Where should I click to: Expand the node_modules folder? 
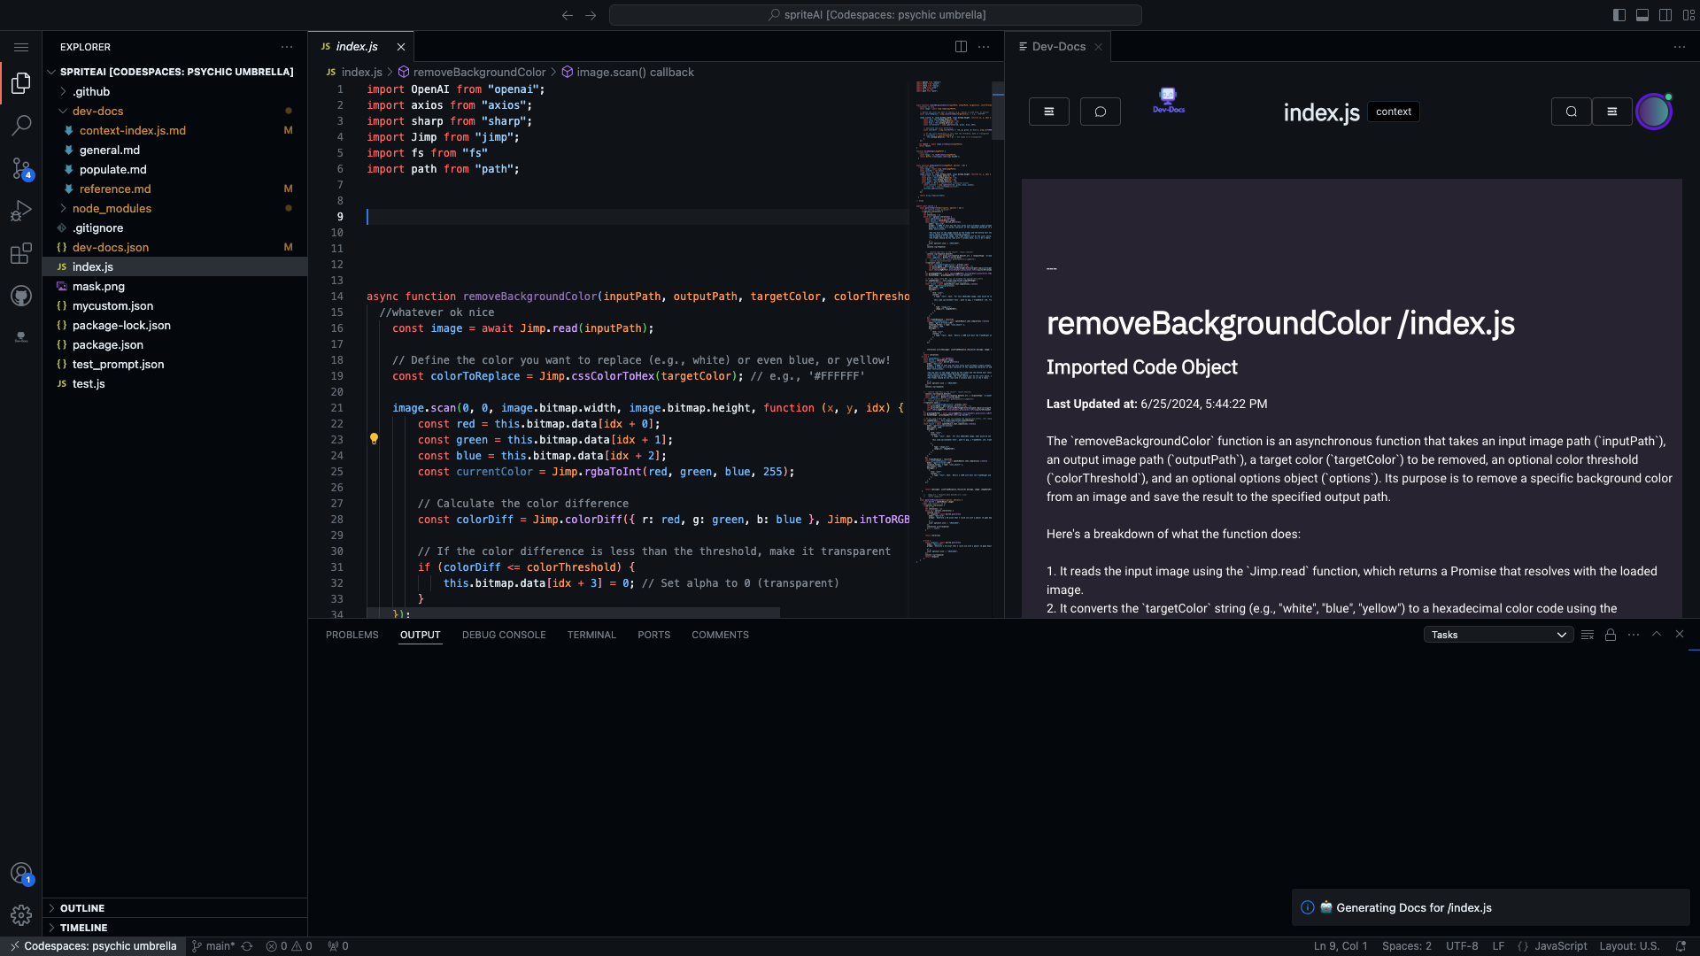pyautogui.click(x=112, y=208)
